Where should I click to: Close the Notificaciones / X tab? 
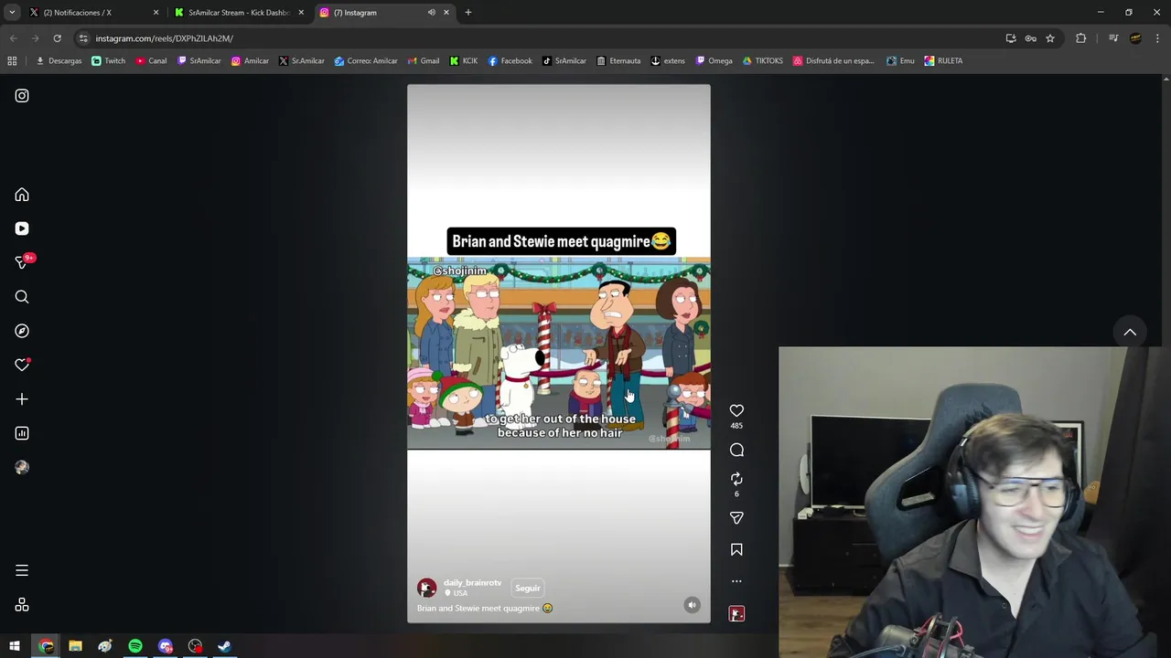pos(156,13)
